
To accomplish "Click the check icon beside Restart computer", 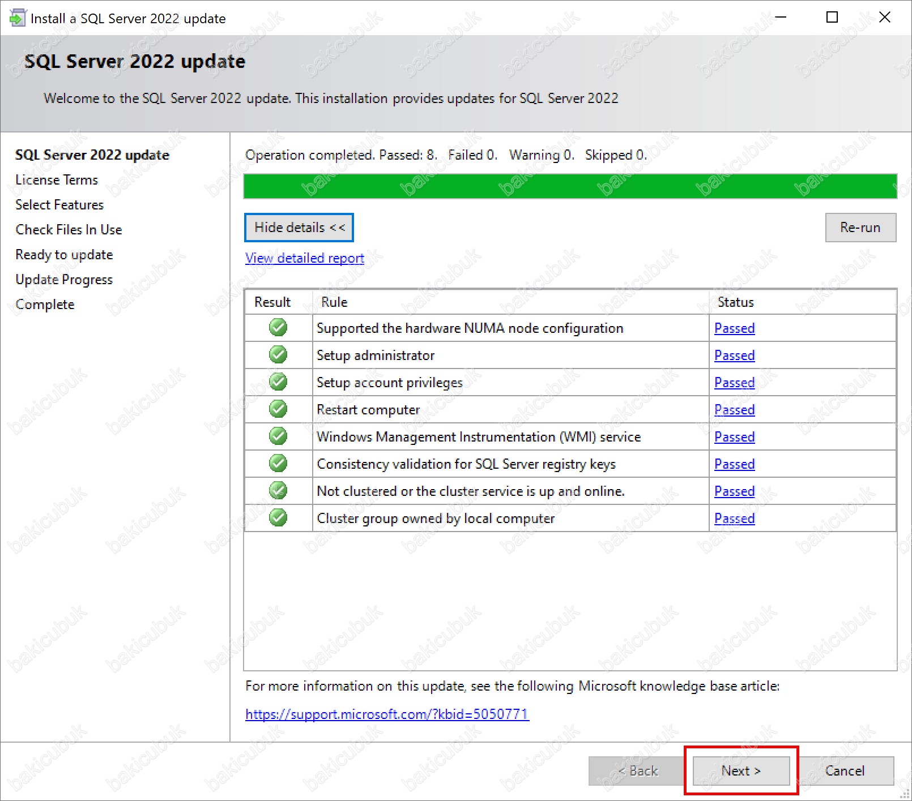I will pyautogui.click(x=278, y=409).
